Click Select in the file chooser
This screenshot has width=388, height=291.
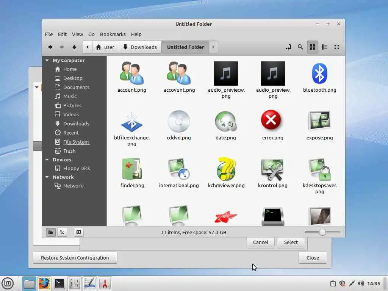click(x=291, y=242)
